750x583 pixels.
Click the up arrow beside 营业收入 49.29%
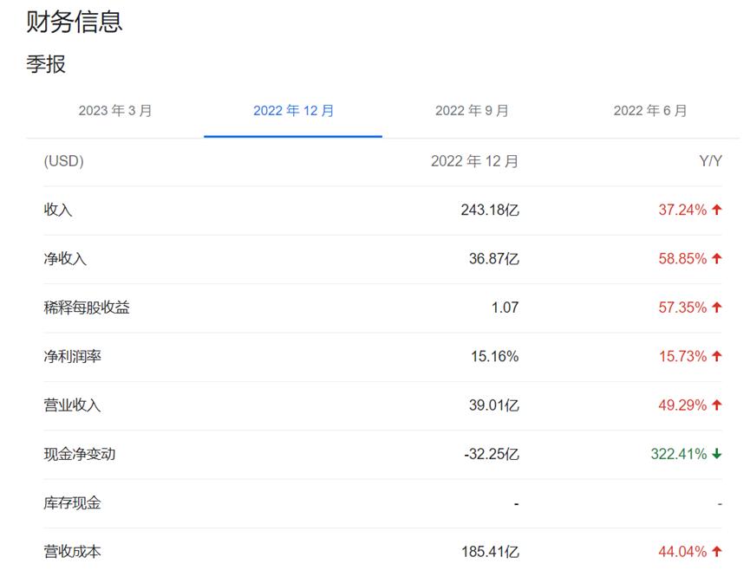coord(715,404)
